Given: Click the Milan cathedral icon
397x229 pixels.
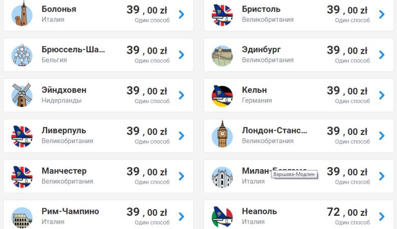Looking at the screenshot, I should 222,176.
